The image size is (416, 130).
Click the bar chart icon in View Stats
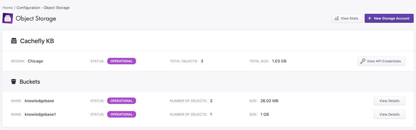coord(337,18)
